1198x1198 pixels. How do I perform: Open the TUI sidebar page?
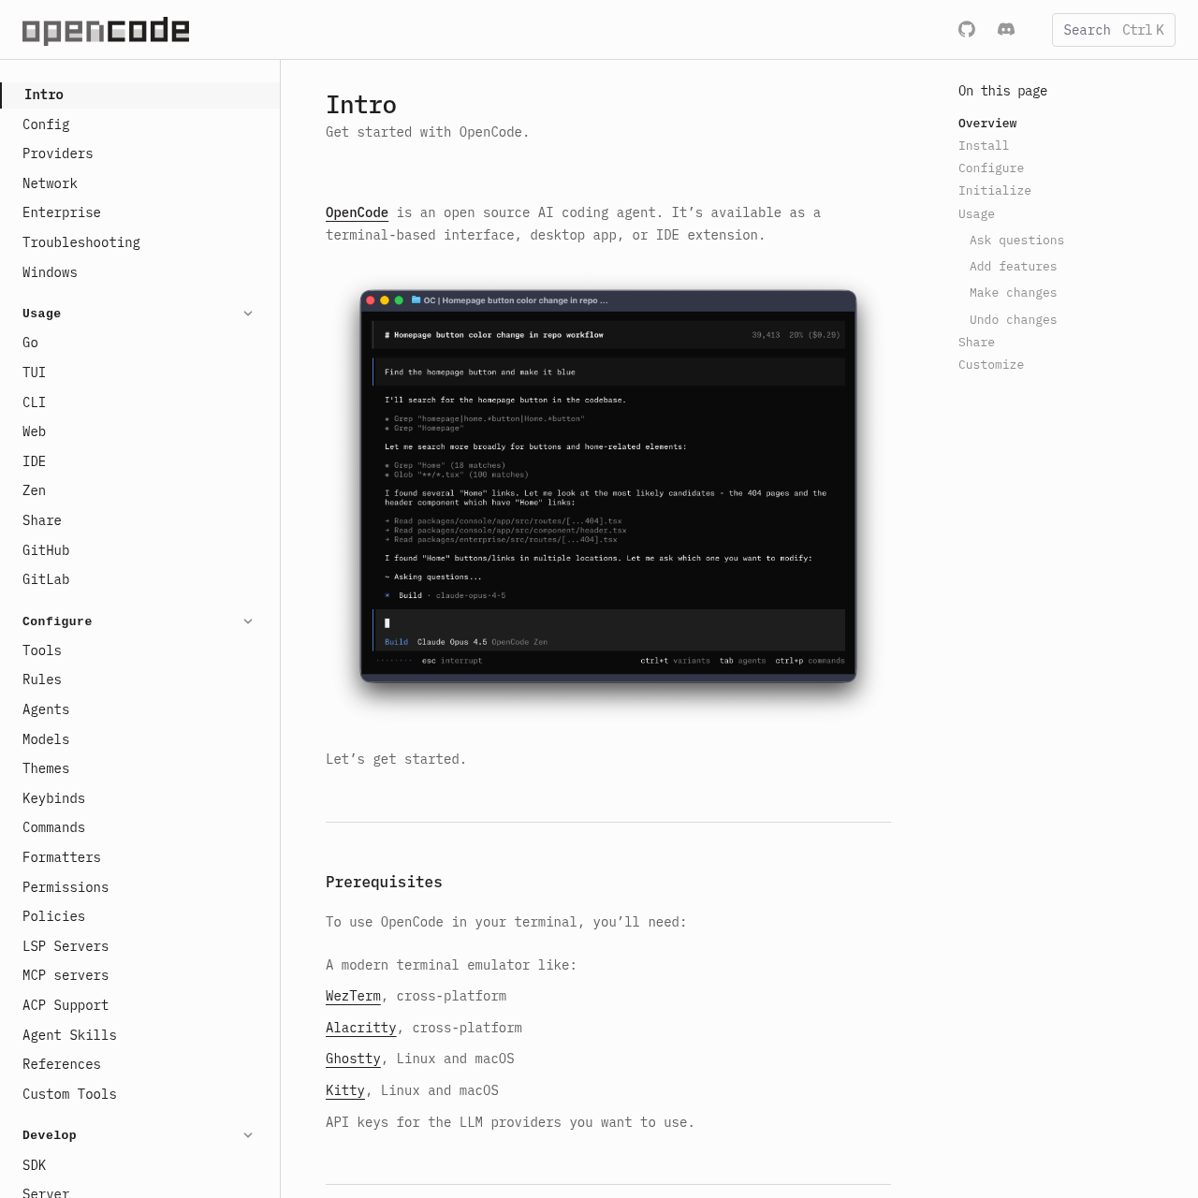coord(34,373)
